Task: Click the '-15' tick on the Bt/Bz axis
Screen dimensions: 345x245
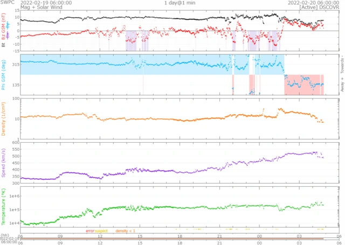Action: [x=17, y=51]
